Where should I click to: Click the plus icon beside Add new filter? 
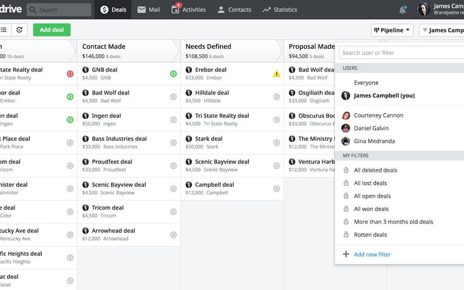pyautogui.click(x=346, y=254)
